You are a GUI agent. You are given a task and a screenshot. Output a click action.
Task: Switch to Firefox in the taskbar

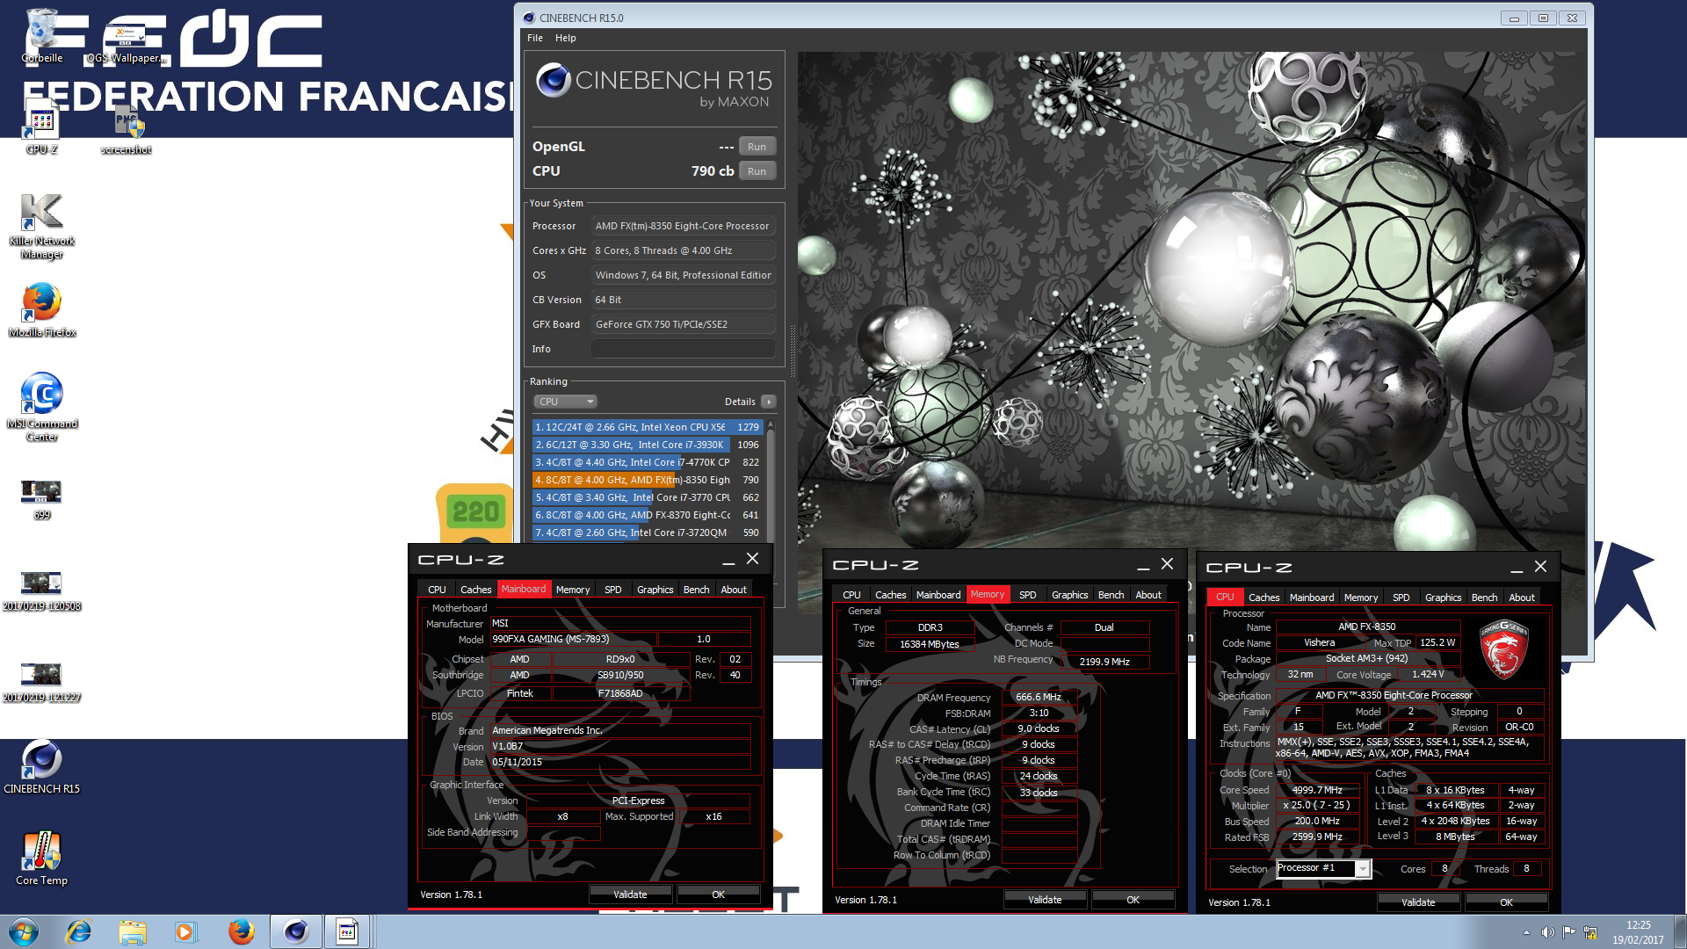(241, 931)
